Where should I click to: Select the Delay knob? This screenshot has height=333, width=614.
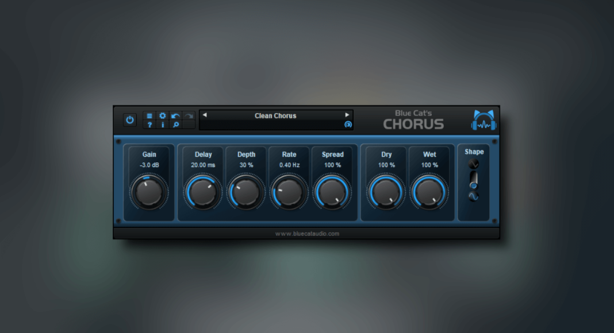point(202,192)
